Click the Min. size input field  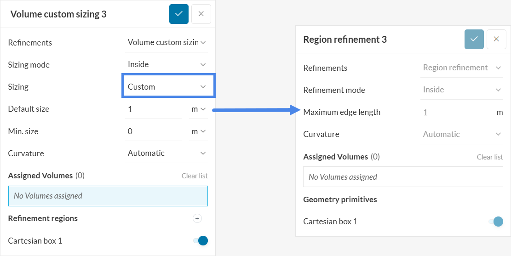[153, 131]
